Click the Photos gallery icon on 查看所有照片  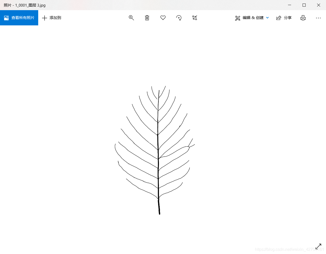point(6,18)
